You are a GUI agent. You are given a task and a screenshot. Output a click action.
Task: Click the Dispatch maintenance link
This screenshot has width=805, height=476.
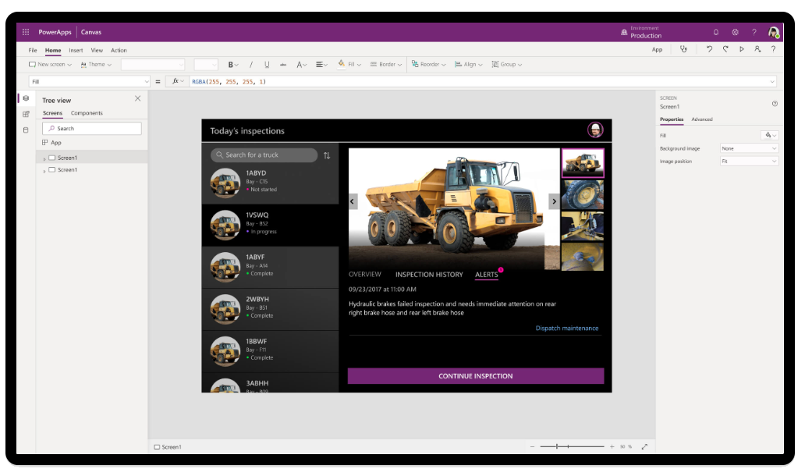tap(567, 329)
